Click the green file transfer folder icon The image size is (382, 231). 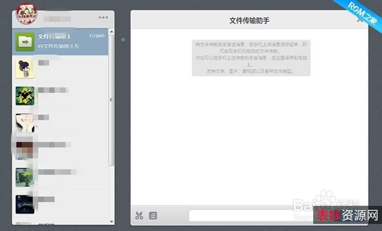click(25, 42)
